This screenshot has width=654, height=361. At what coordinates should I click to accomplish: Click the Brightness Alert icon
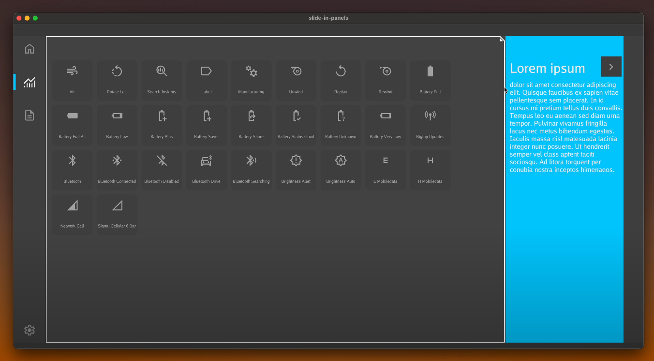click(x=296, y=160)
